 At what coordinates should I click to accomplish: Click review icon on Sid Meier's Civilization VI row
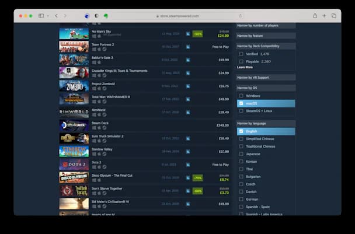(188, 204)
